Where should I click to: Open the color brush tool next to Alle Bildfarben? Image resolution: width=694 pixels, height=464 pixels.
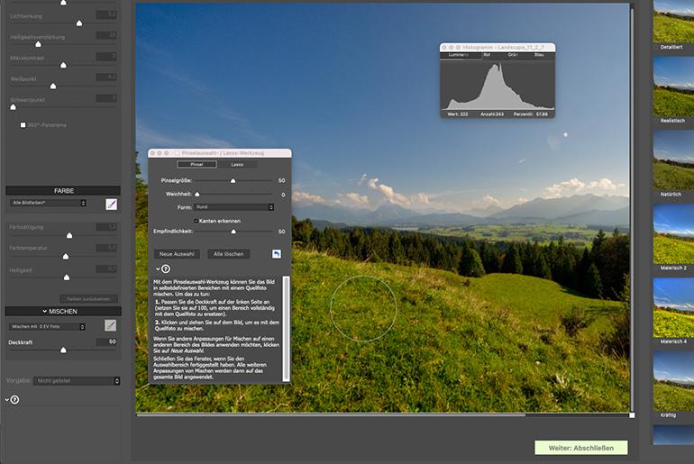[x=111, y=204]
